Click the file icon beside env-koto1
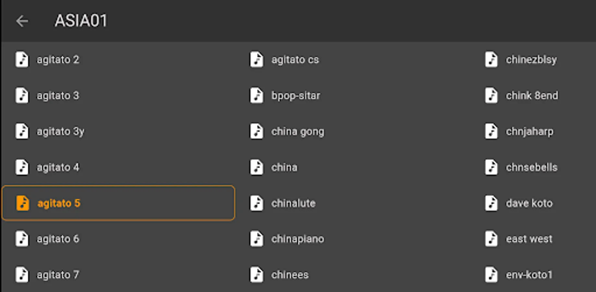The image size is (596, 292). coord(491,275)
